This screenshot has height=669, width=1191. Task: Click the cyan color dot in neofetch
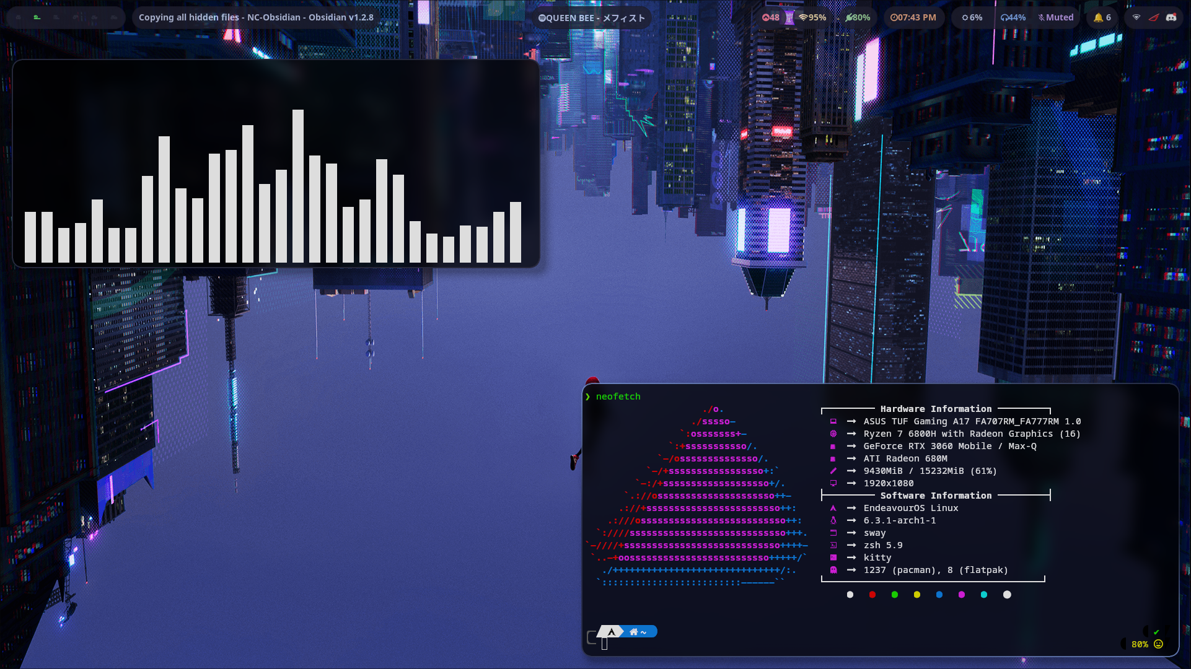click(x=983, y=595)
